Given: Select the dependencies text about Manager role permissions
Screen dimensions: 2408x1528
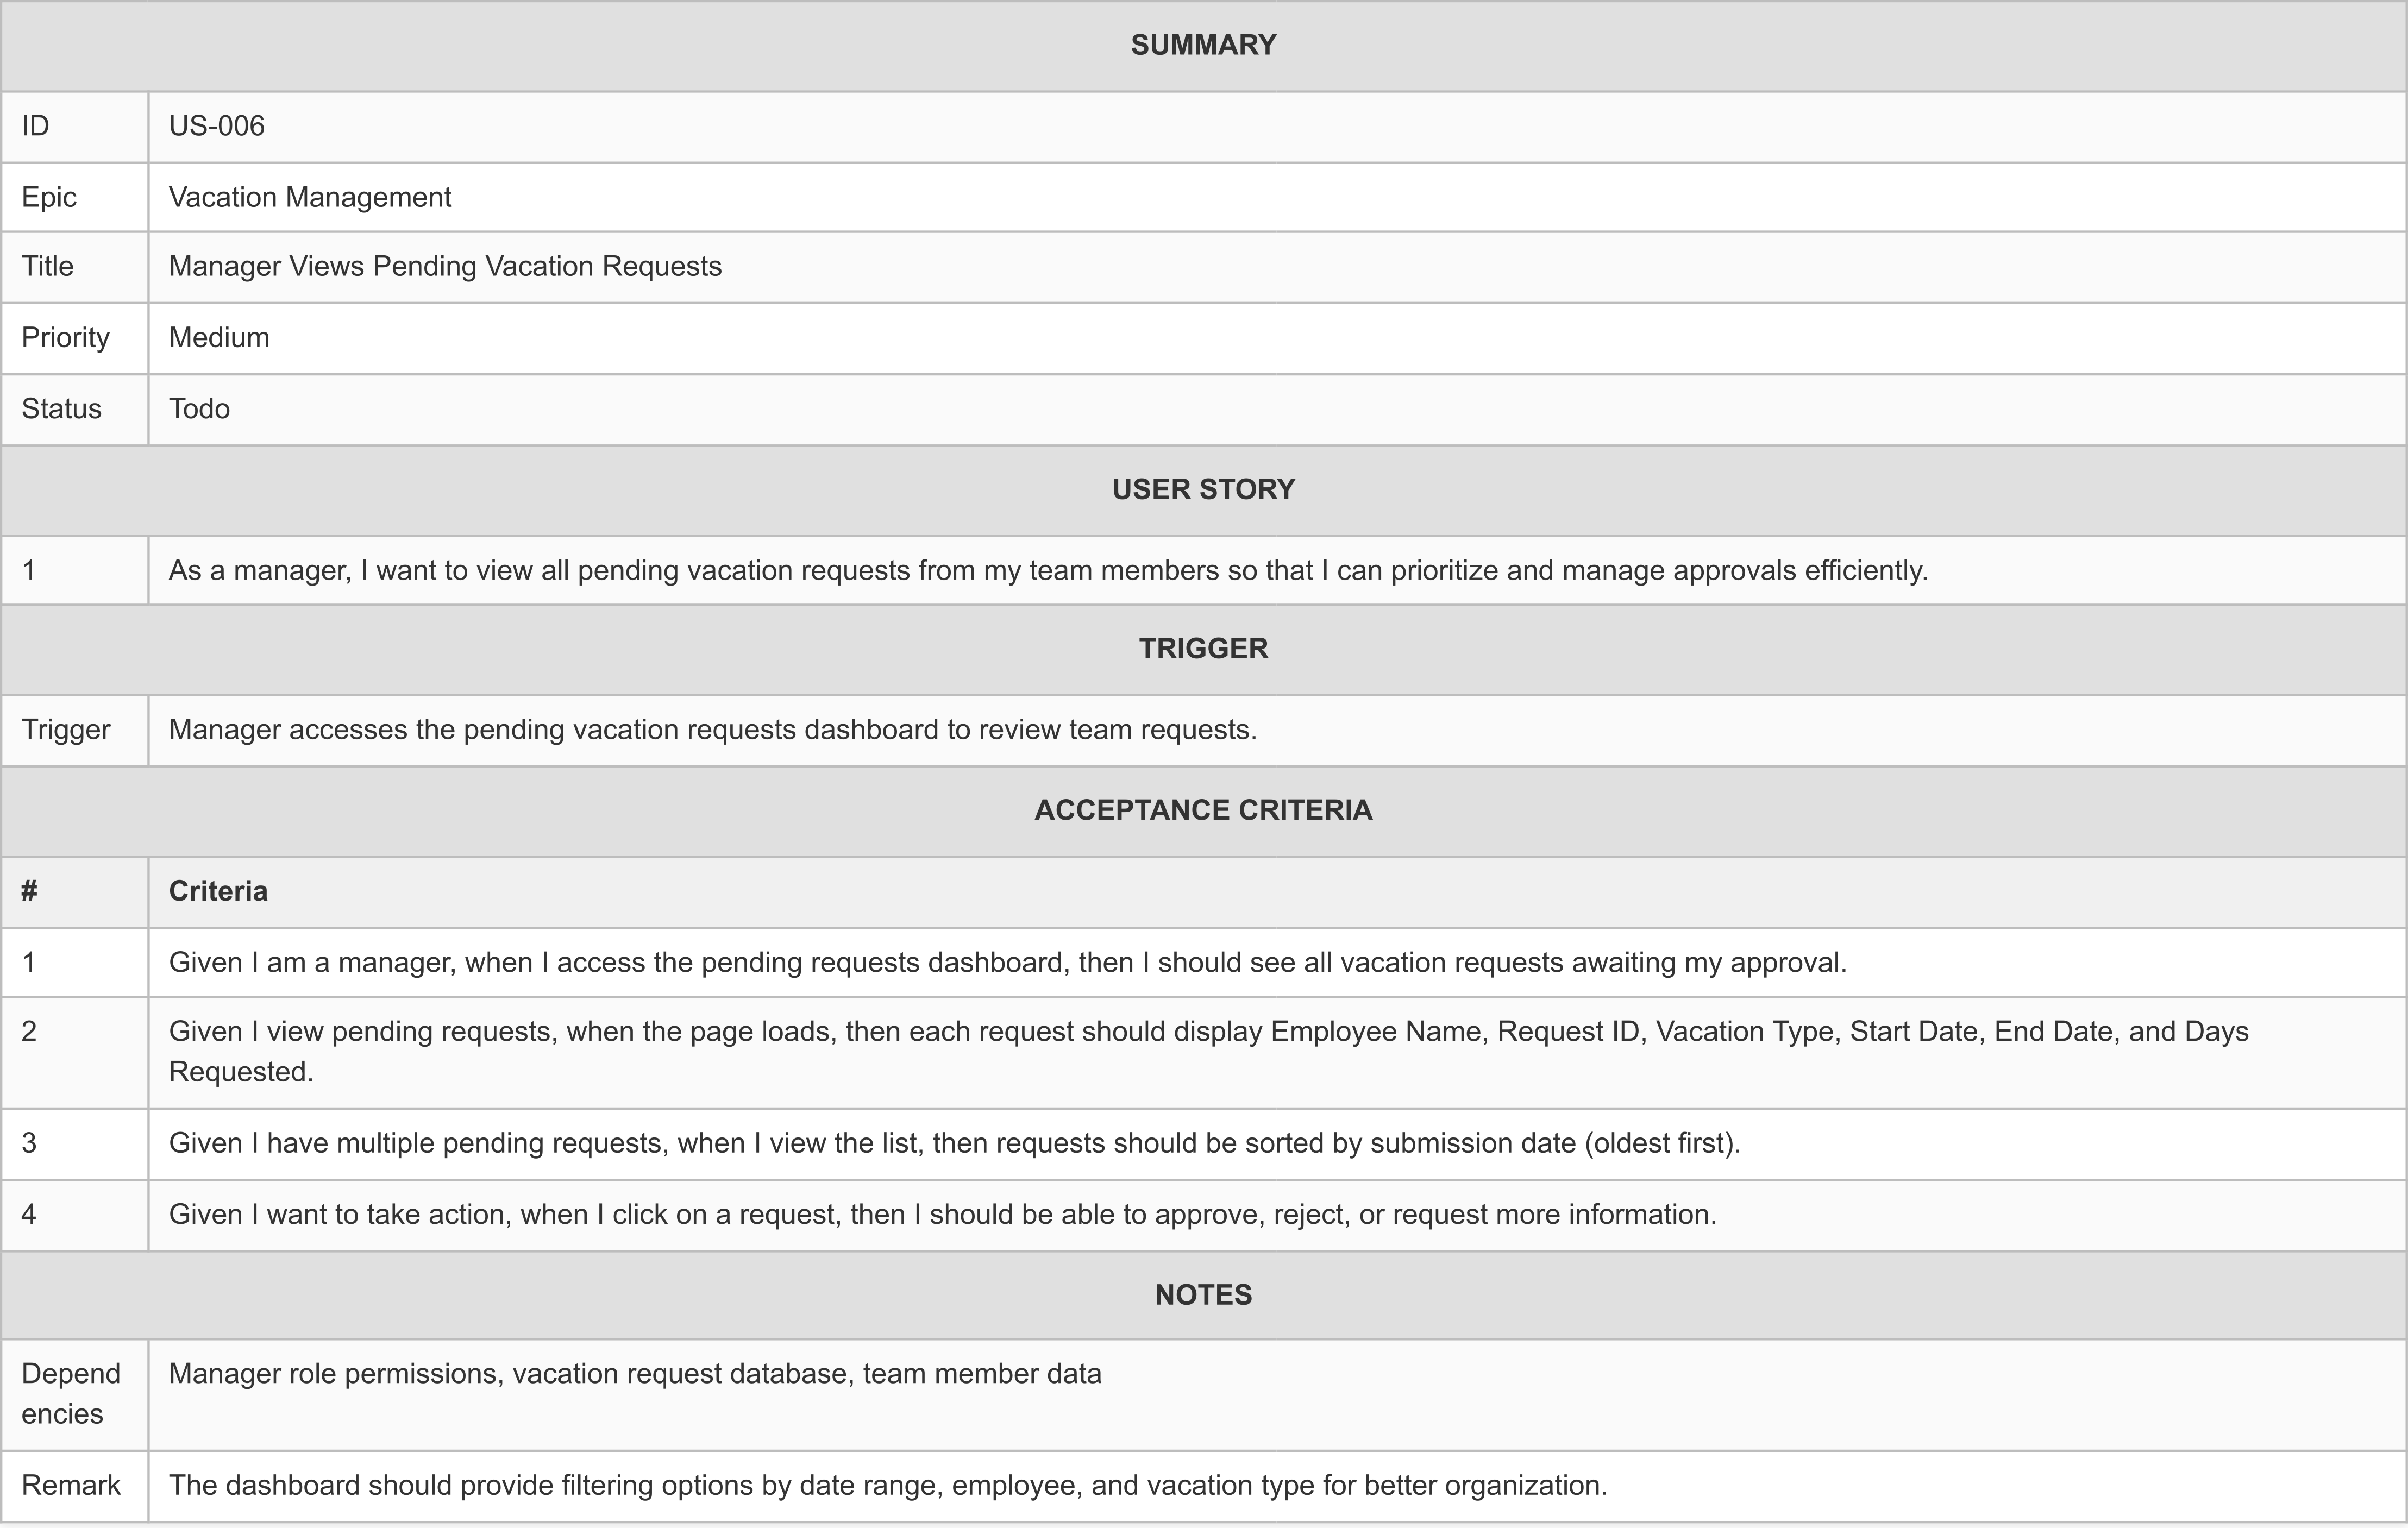Looking at the screenshot, I should point(635,1374).
